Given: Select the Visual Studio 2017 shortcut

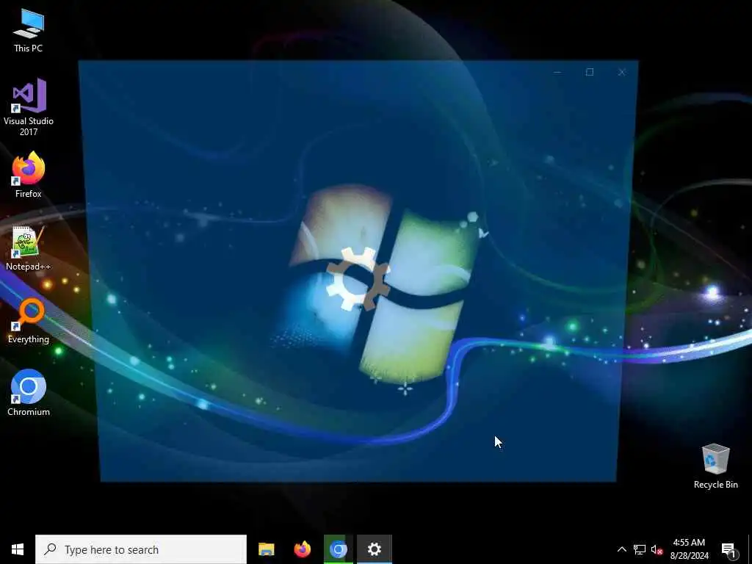Looking at the screenshot, I should 29,107.
